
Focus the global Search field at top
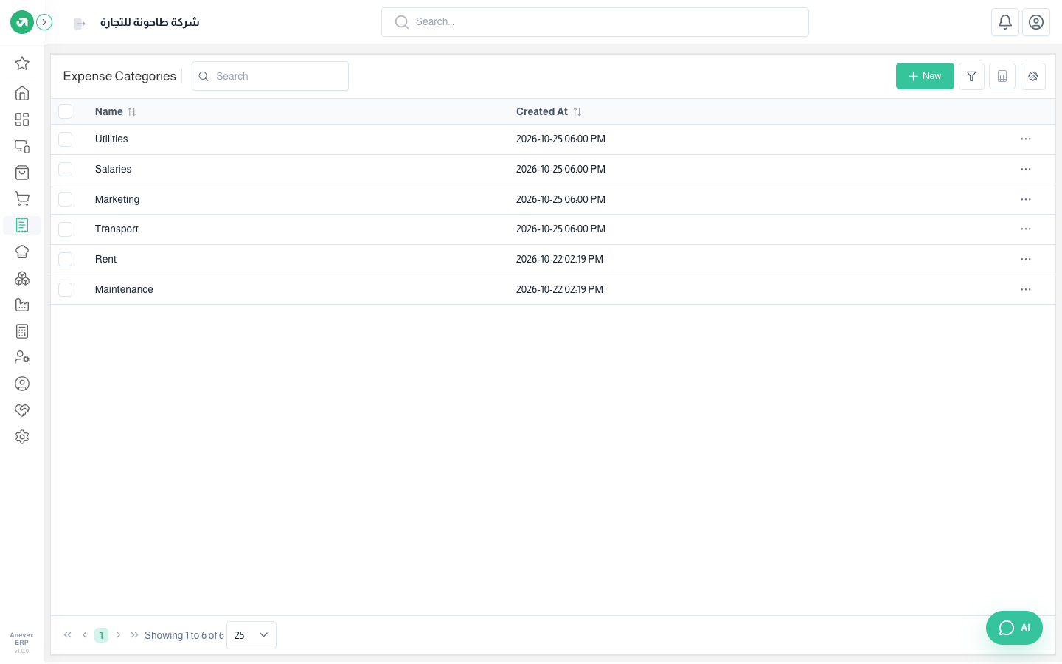click(x=595, y=22)
